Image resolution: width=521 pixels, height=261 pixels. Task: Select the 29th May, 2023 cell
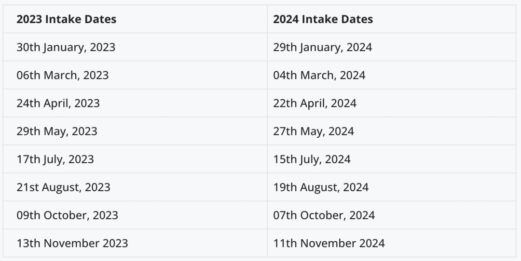(56, 131)
